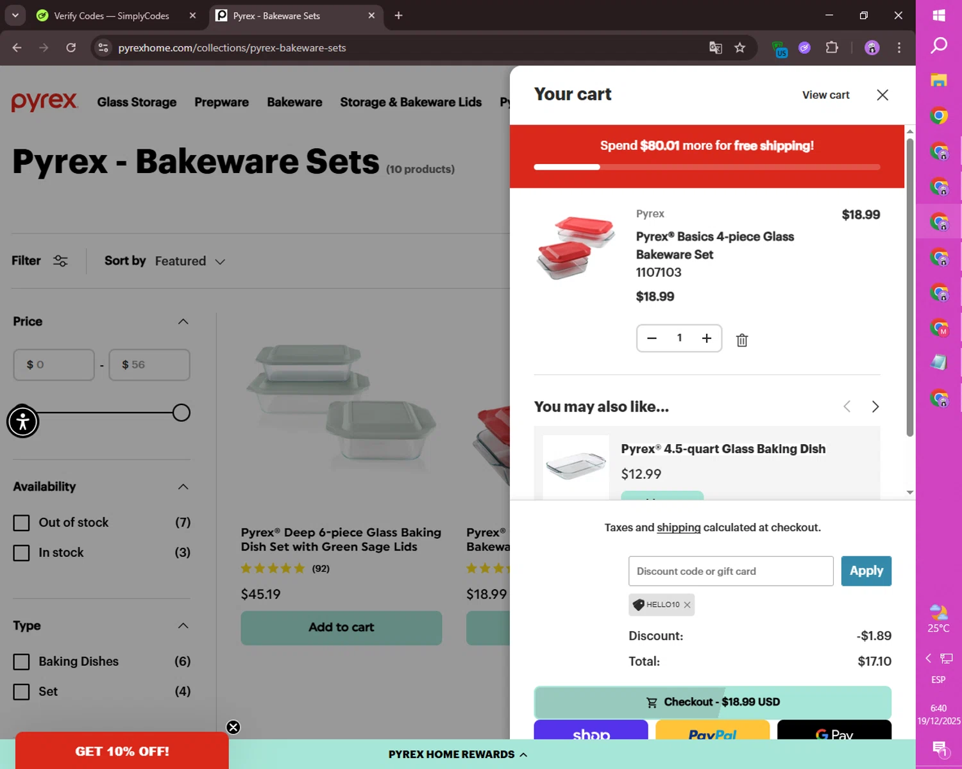Open the cart item product thumbnail
Screen dimensions: 962x769
(576, 247)
